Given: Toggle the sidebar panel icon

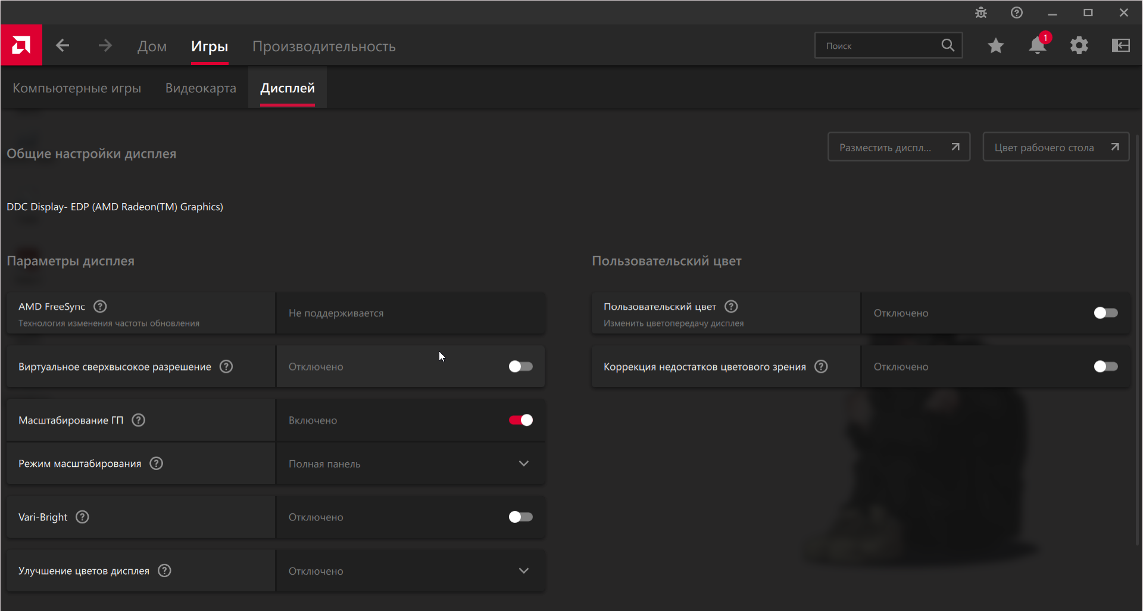Looking at the screenshot, I should (x=1121, y=45).
